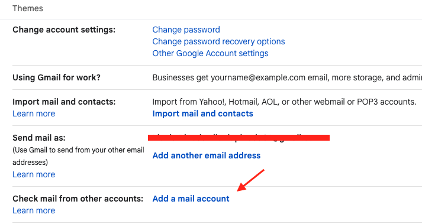Viewport: 422px width, 224px height.
Task: Select the Check mail from other accounts: label
Action: [x=78, y=199]
